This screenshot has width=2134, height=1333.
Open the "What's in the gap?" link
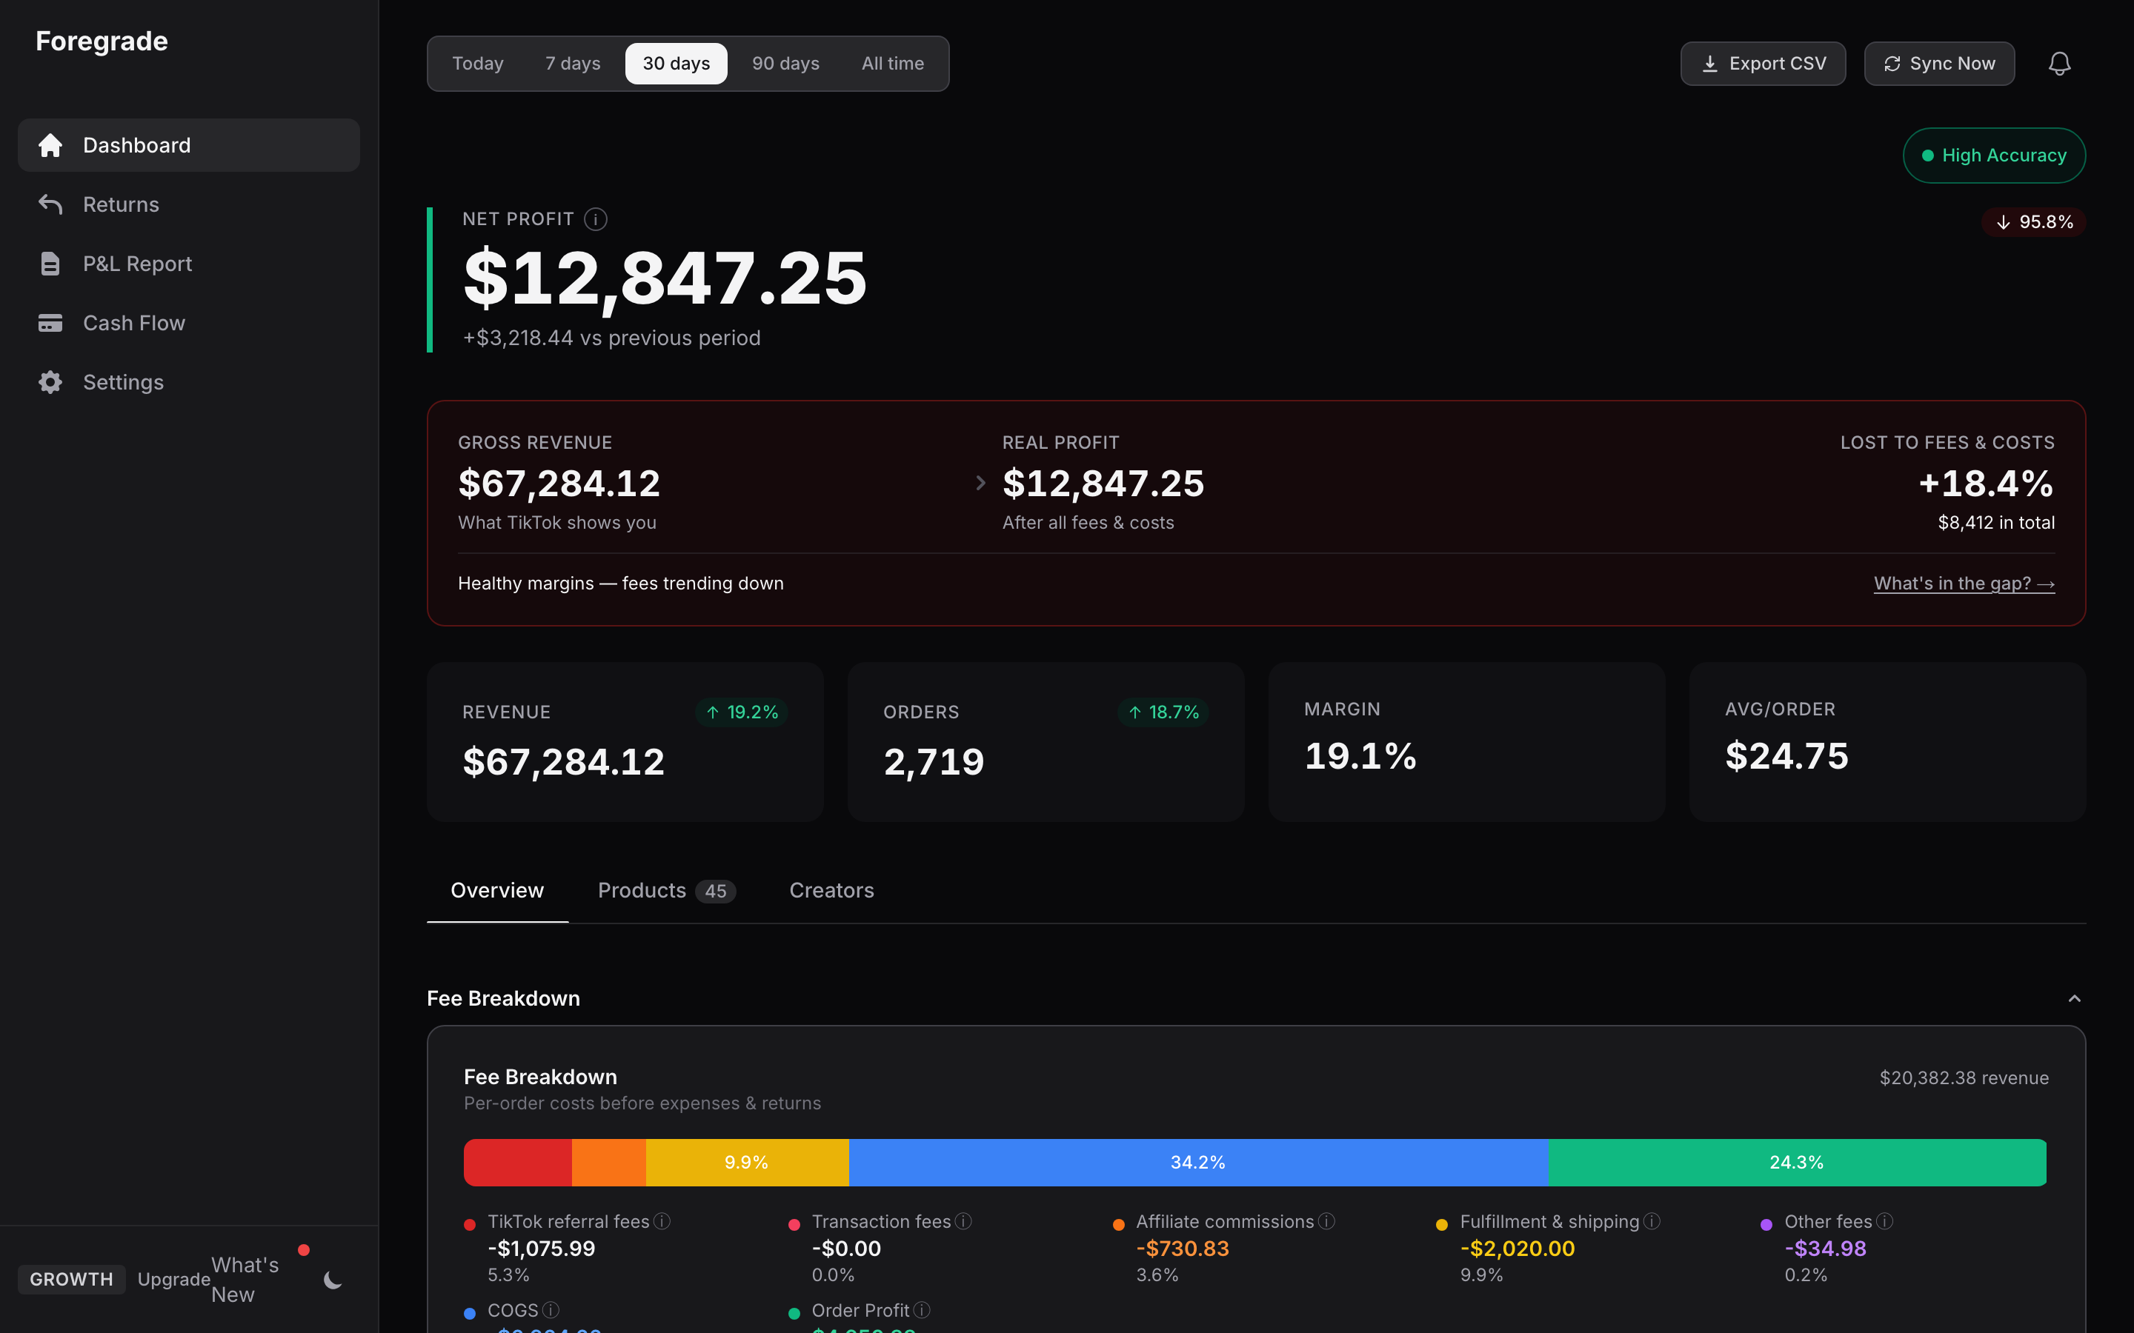(x=1964, y=584)
